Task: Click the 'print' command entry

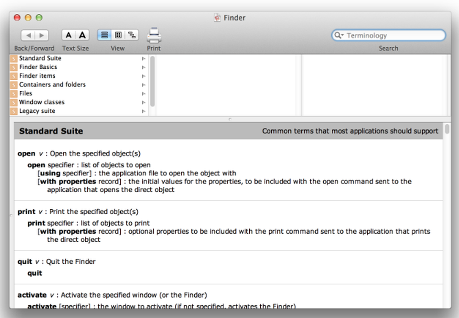Action: [26, 212]
